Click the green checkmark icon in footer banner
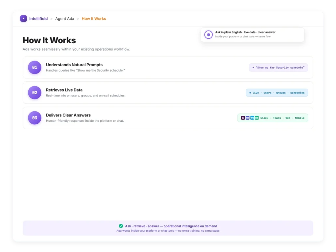This screenshot has width=336, height=252. point(121,226)
